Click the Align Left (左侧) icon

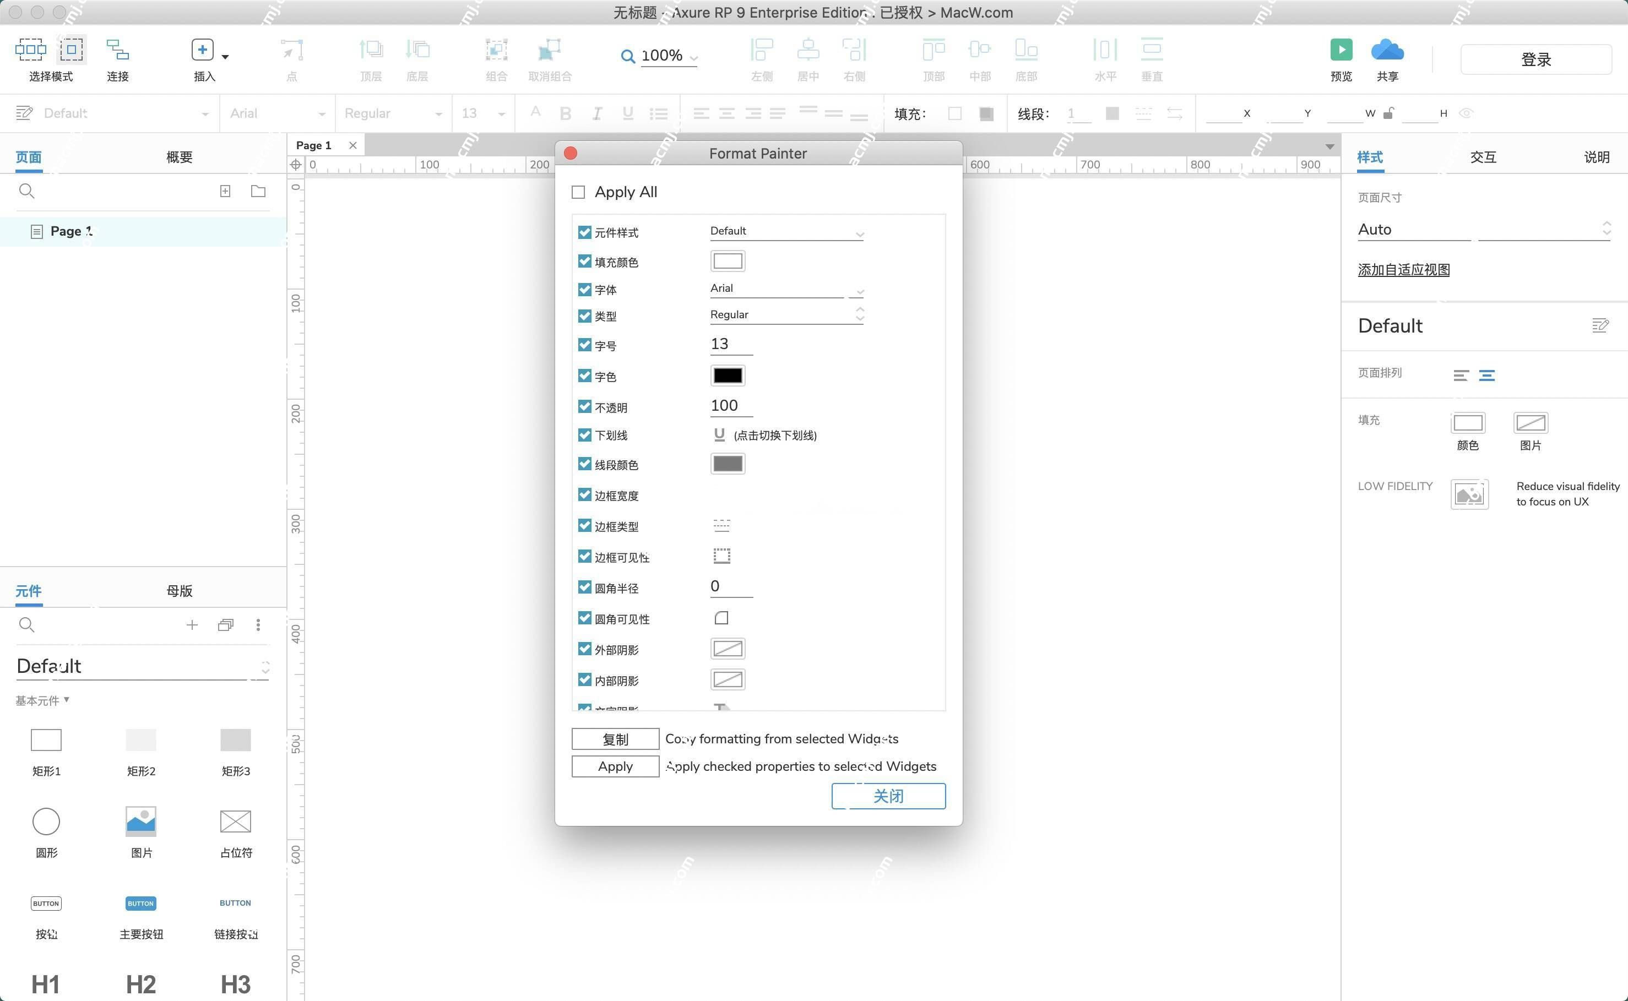point(762,50)
